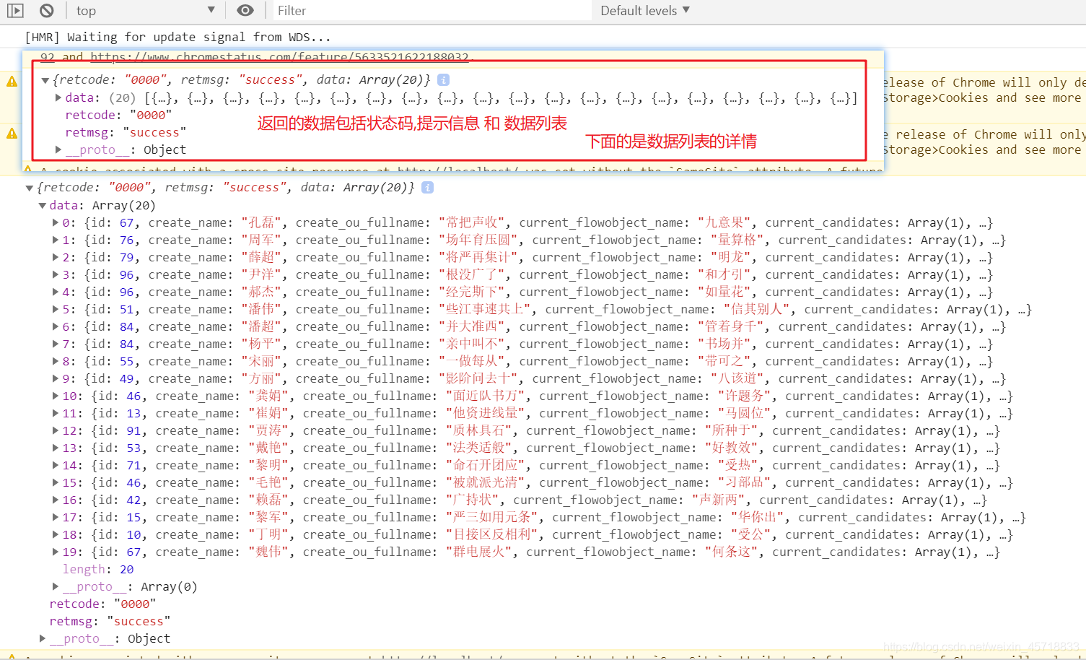Expand array item 3 named 尹洋
1086x660 pixels.
(56, 274)
